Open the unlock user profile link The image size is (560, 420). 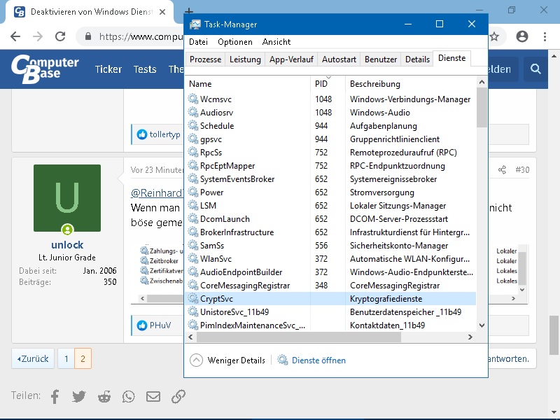click(67, 244)
